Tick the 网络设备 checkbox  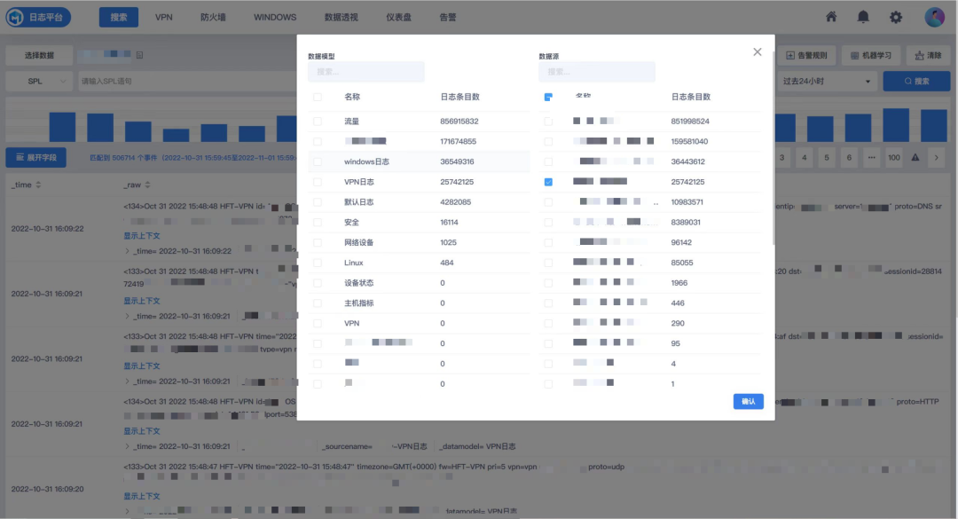click(x=317, y=243)
